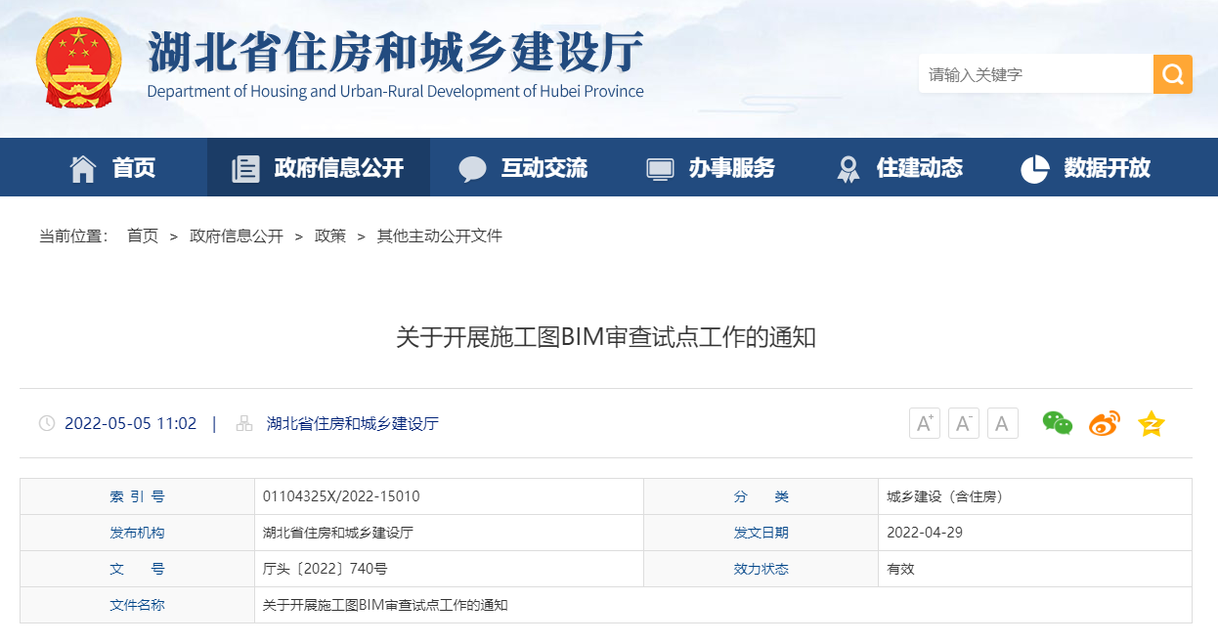Click the article title 关于开展施工图BIM审查试点工作的通知
Screen dimensions: 1218x644
tap(606, 338)
